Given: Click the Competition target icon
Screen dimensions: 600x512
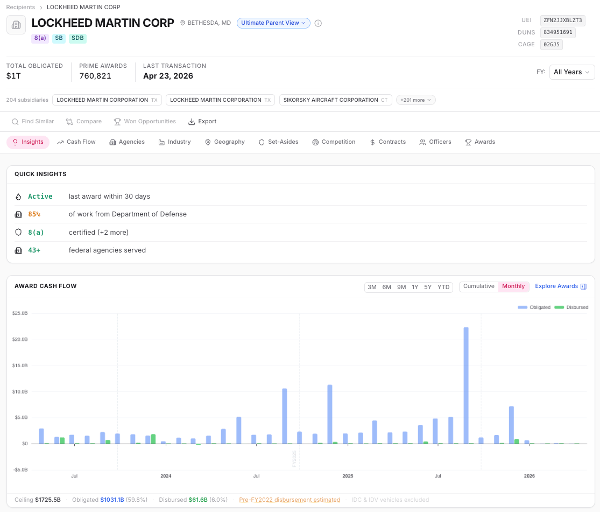Looking at the screenshot, I should [x=315, y=143].
